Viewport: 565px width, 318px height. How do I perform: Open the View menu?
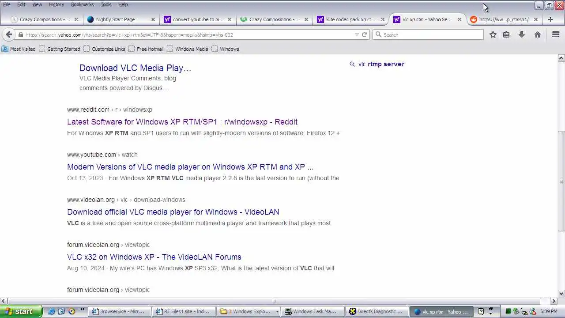pyautogui.click(x=37, y=4)
